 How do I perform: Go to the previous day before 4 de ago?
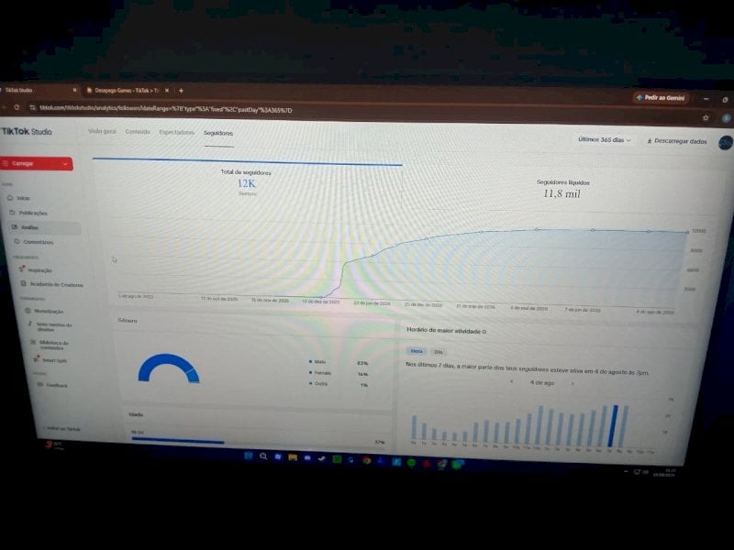[x=512, y=381]
